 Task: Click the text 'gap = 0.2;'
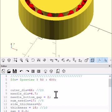pos(20,111)
